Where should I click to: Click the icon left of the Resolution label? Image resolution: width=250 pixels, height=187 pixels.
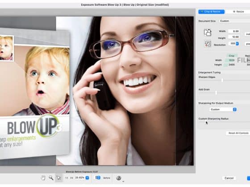tap(208, 44)
